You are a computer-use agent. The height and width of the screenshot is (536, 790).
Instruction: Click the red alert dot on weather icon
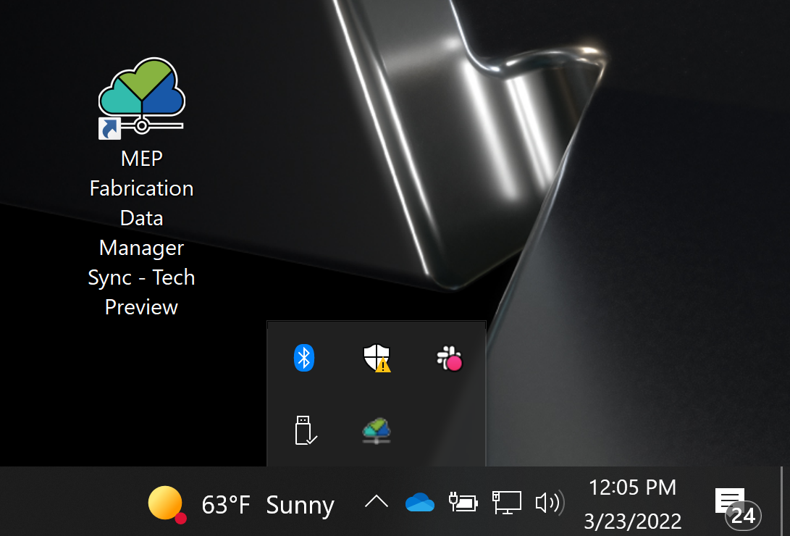(x=181, y=518)
